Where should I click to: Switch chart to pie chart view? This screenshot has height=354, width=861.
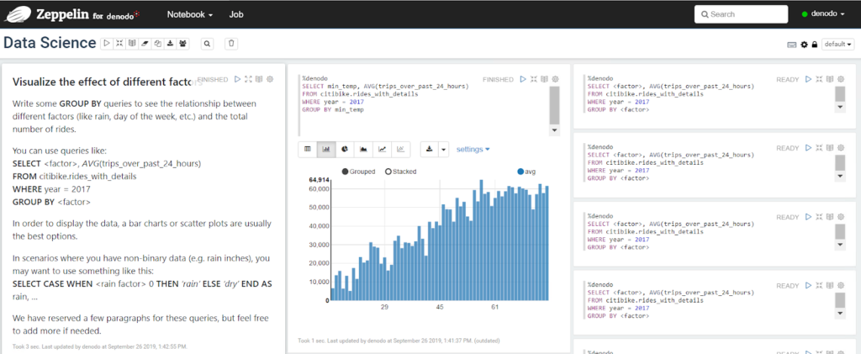tap(345, 149)
